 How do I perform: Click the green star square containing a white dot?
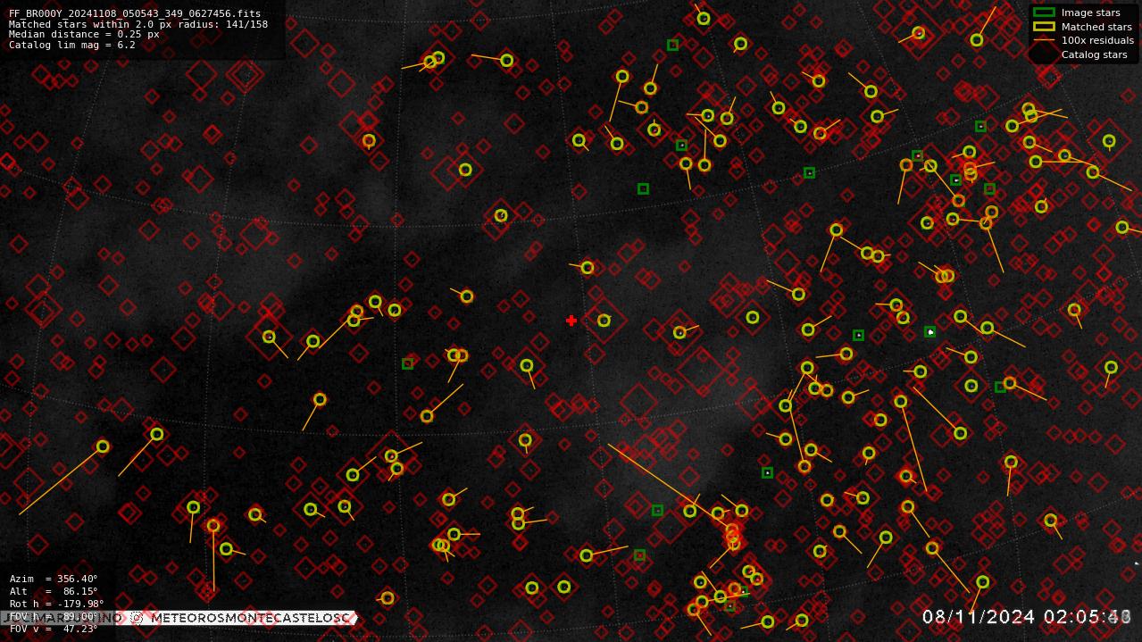930,331
